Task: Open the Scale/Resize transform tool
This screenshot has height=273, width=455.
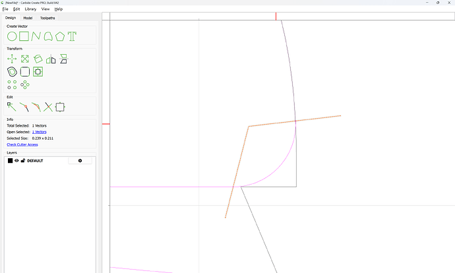Action: pos(24,59)
